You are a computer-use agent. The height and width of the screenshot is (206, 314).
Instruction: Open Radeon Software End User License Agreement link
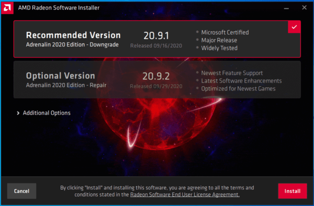(x=185, y=194)
